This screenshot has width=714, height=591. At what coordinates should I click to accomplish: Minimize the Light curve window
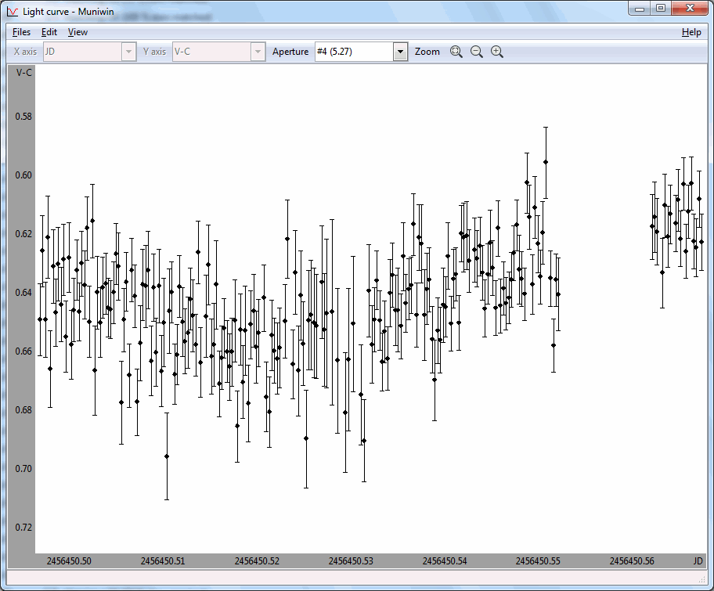(640, 8)
